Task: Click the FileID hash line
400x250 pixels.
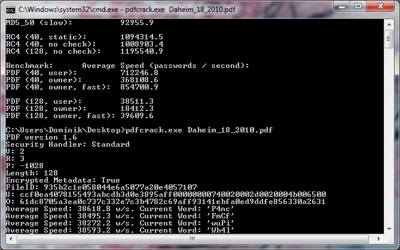Action: coord(101,187)
